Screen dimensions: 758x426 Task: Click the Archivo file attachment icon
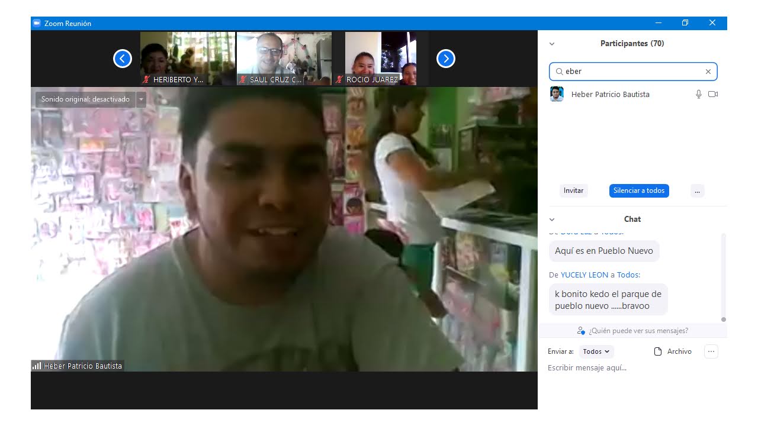(x=658, y=351)
